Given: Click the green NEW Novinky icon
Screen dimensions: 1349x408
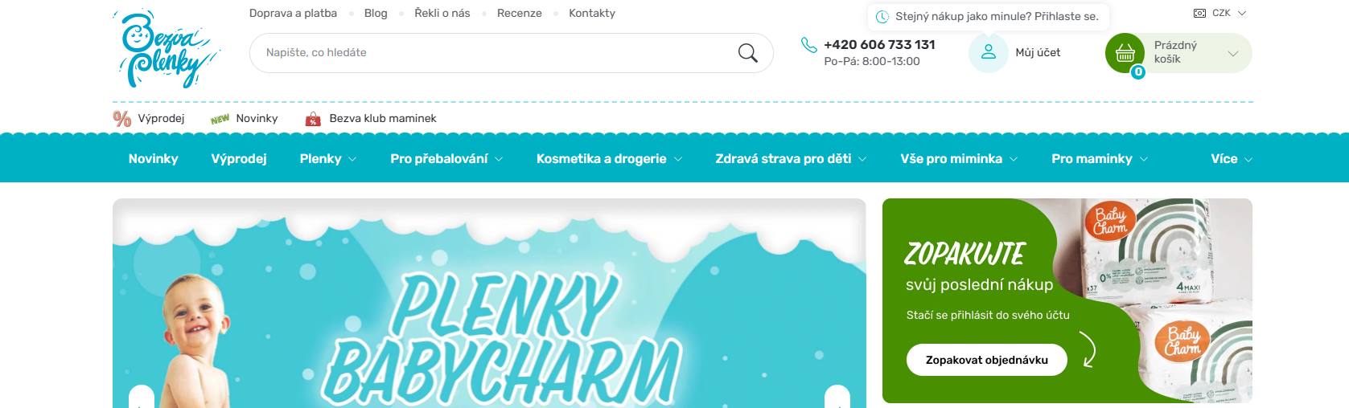Looking at the screenshot, I should (x=220, y=119).
